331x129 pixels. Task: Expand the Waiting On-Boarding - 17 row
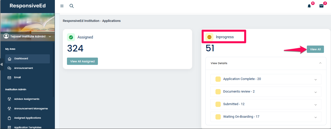[315, 117]
